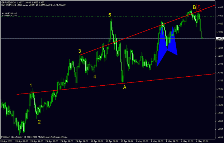Click the 29 Apr 08:00 time label
The width and height of the screenshot is (224, 143).
pos(67,141)
